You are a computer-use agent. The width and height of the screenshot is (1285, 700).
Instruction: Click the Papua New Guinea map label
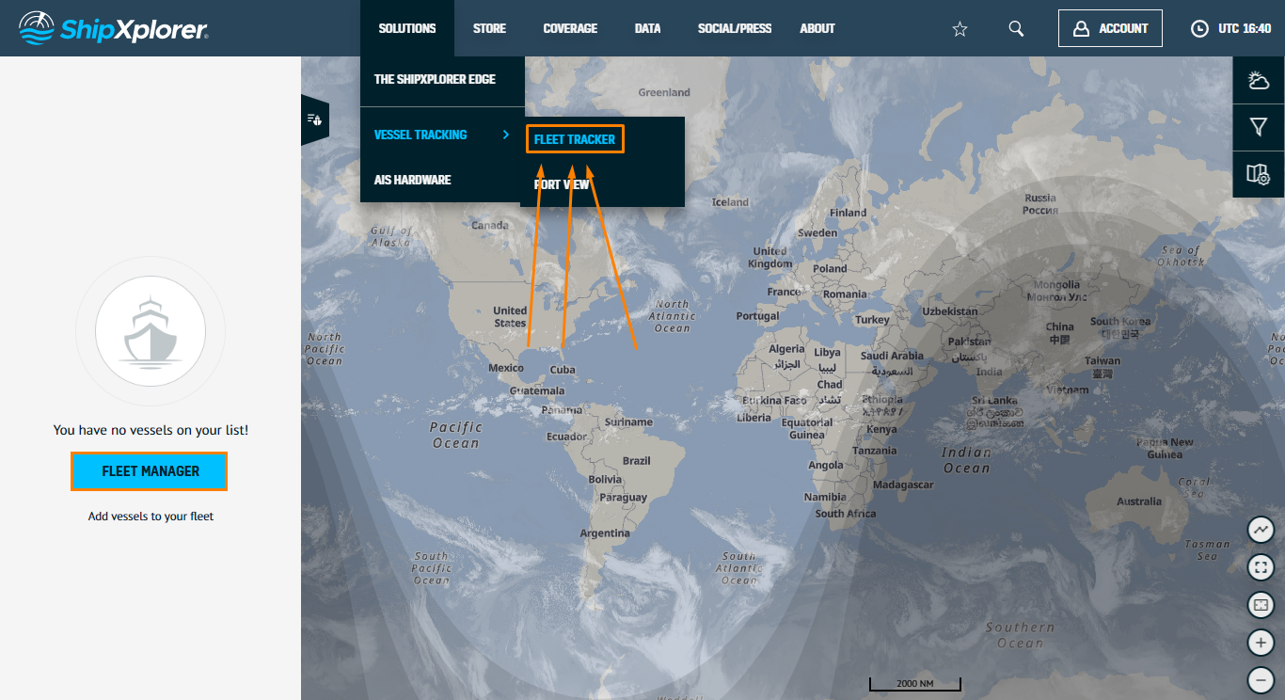coord(1165,448)
